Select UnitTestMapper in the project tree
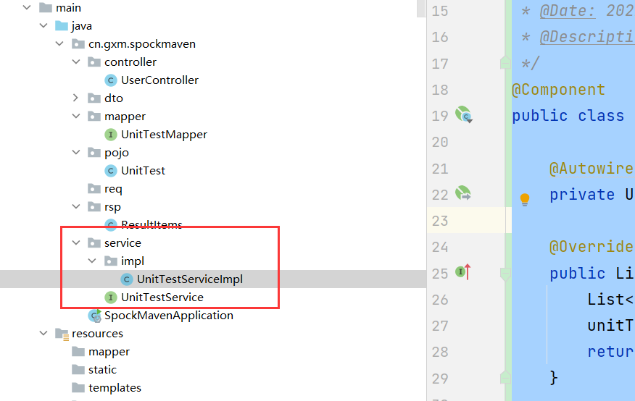635x401 pixels. 164,134
